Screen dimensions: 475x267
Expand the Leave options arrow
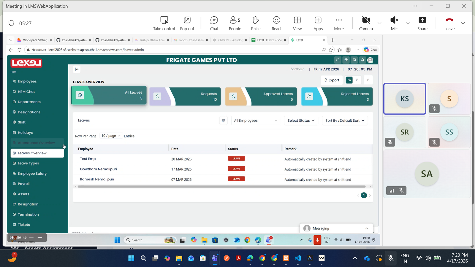point(463,23)
